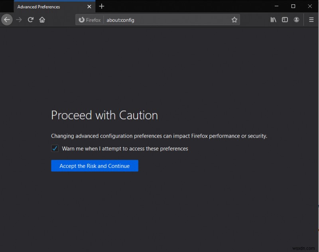Click inside the address bar

pos(159,20)
